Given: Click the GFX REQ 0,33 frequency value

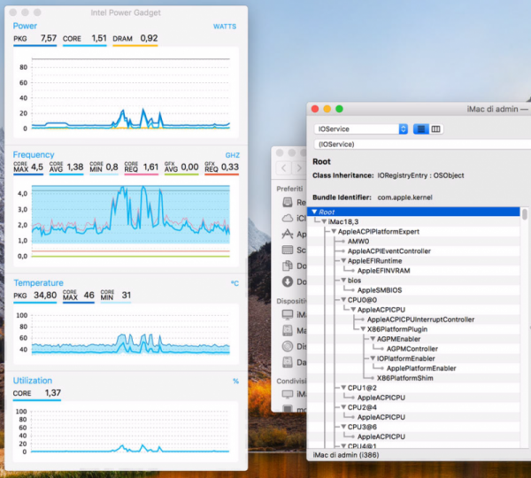Looking at the screenshot, I should click(222, 167).
